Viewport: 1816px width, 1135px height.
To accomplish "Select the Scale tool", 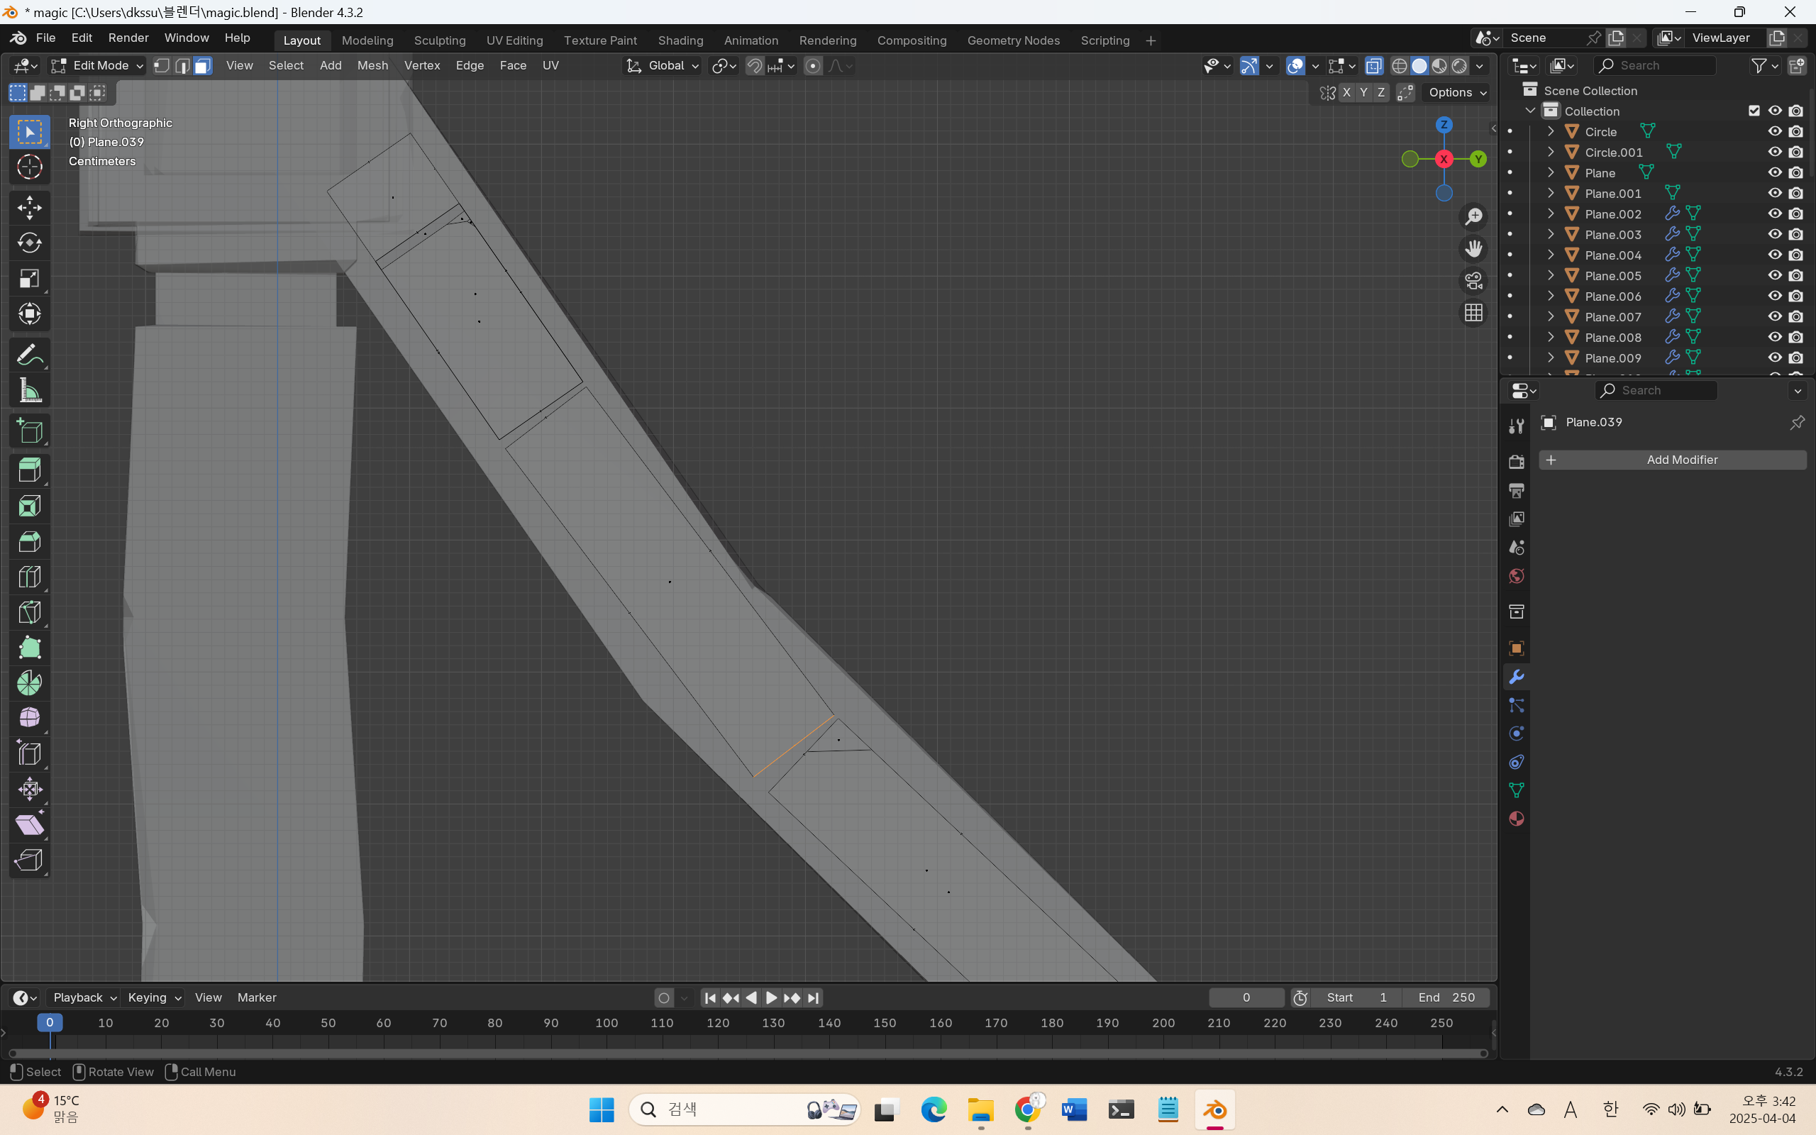I will tap(29, 279).
